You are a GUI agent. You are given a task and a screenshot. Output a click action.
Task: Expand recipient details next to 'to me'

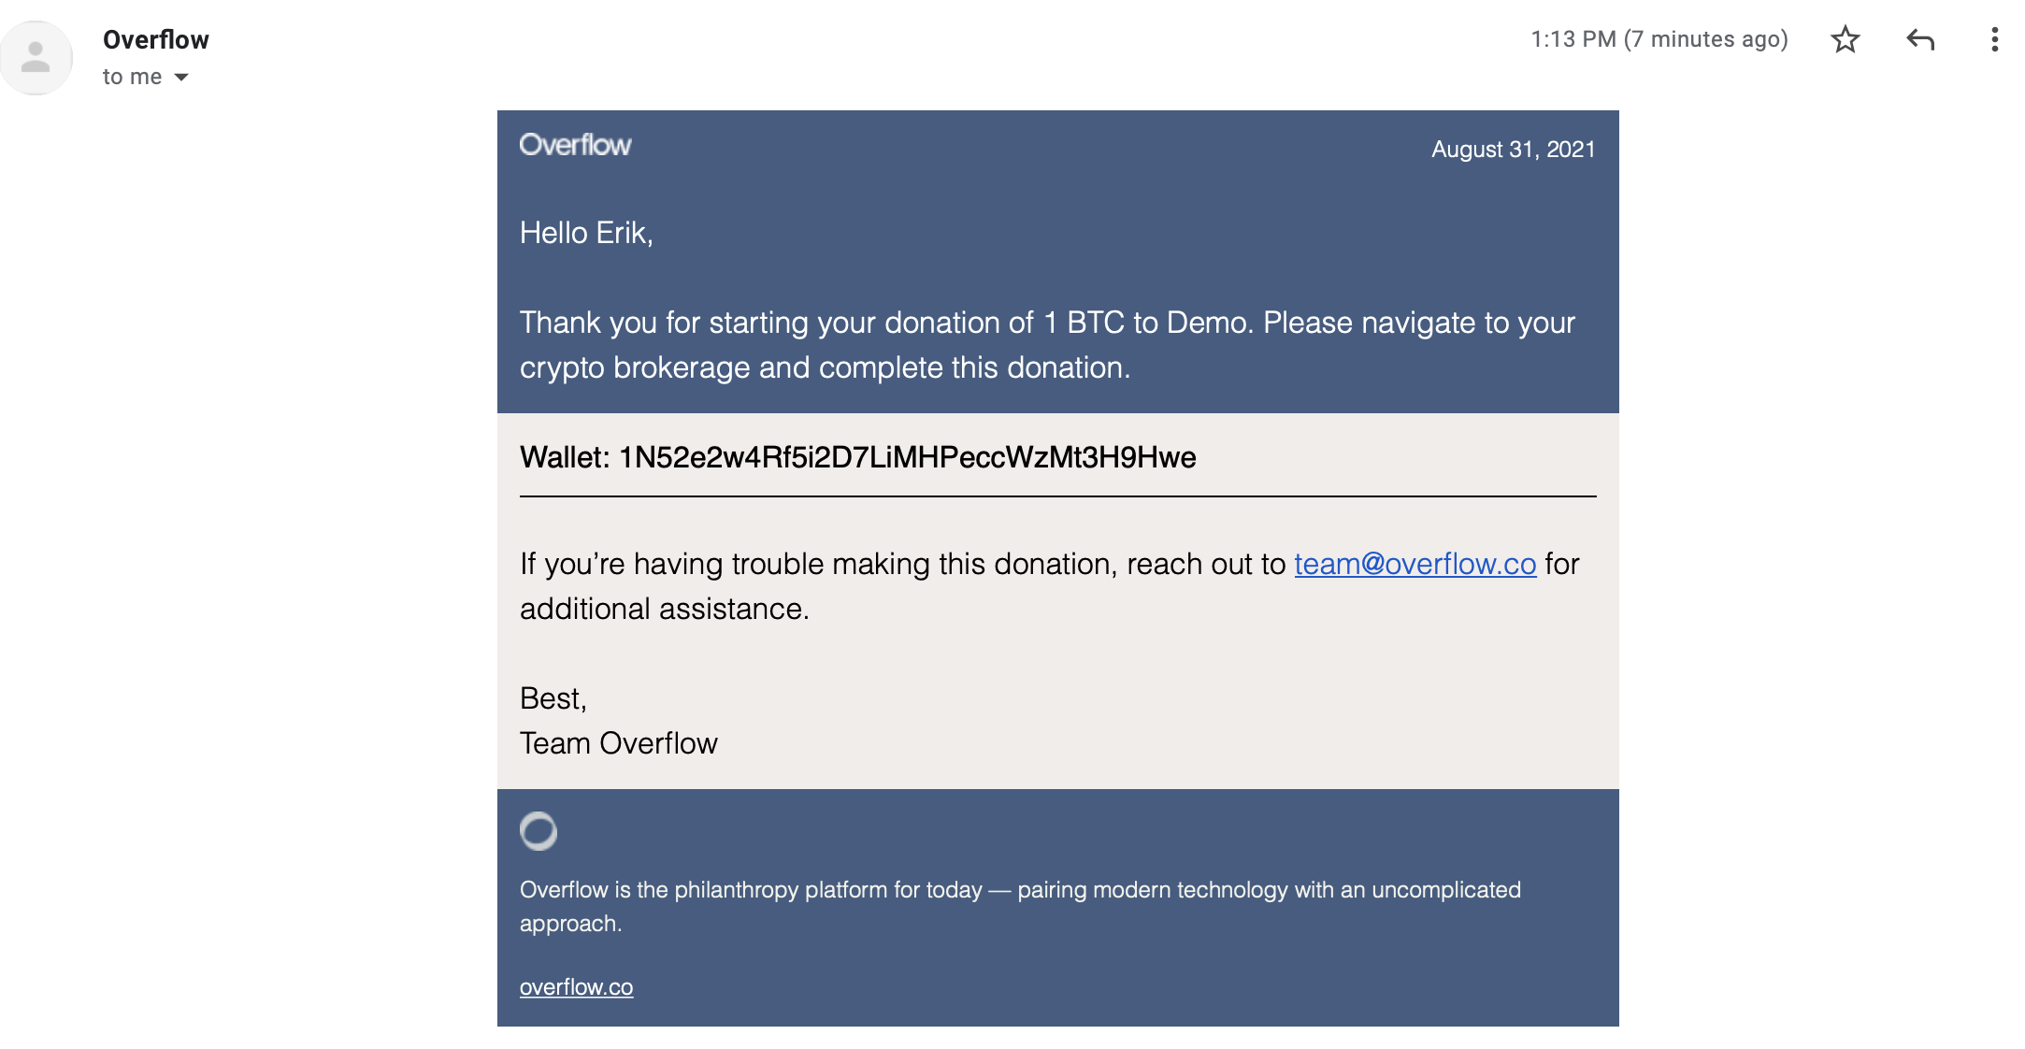point(181,78)
